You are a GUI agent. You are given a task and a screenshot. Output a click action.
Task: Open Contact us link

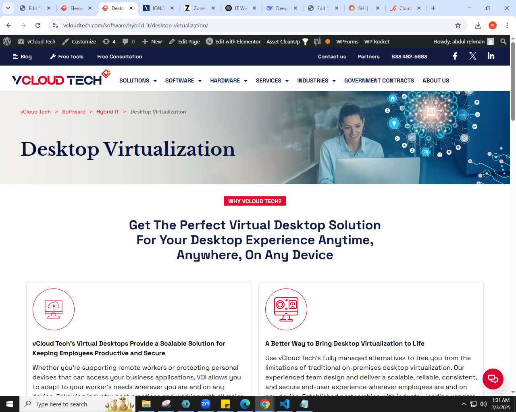[x=332, y=57]
